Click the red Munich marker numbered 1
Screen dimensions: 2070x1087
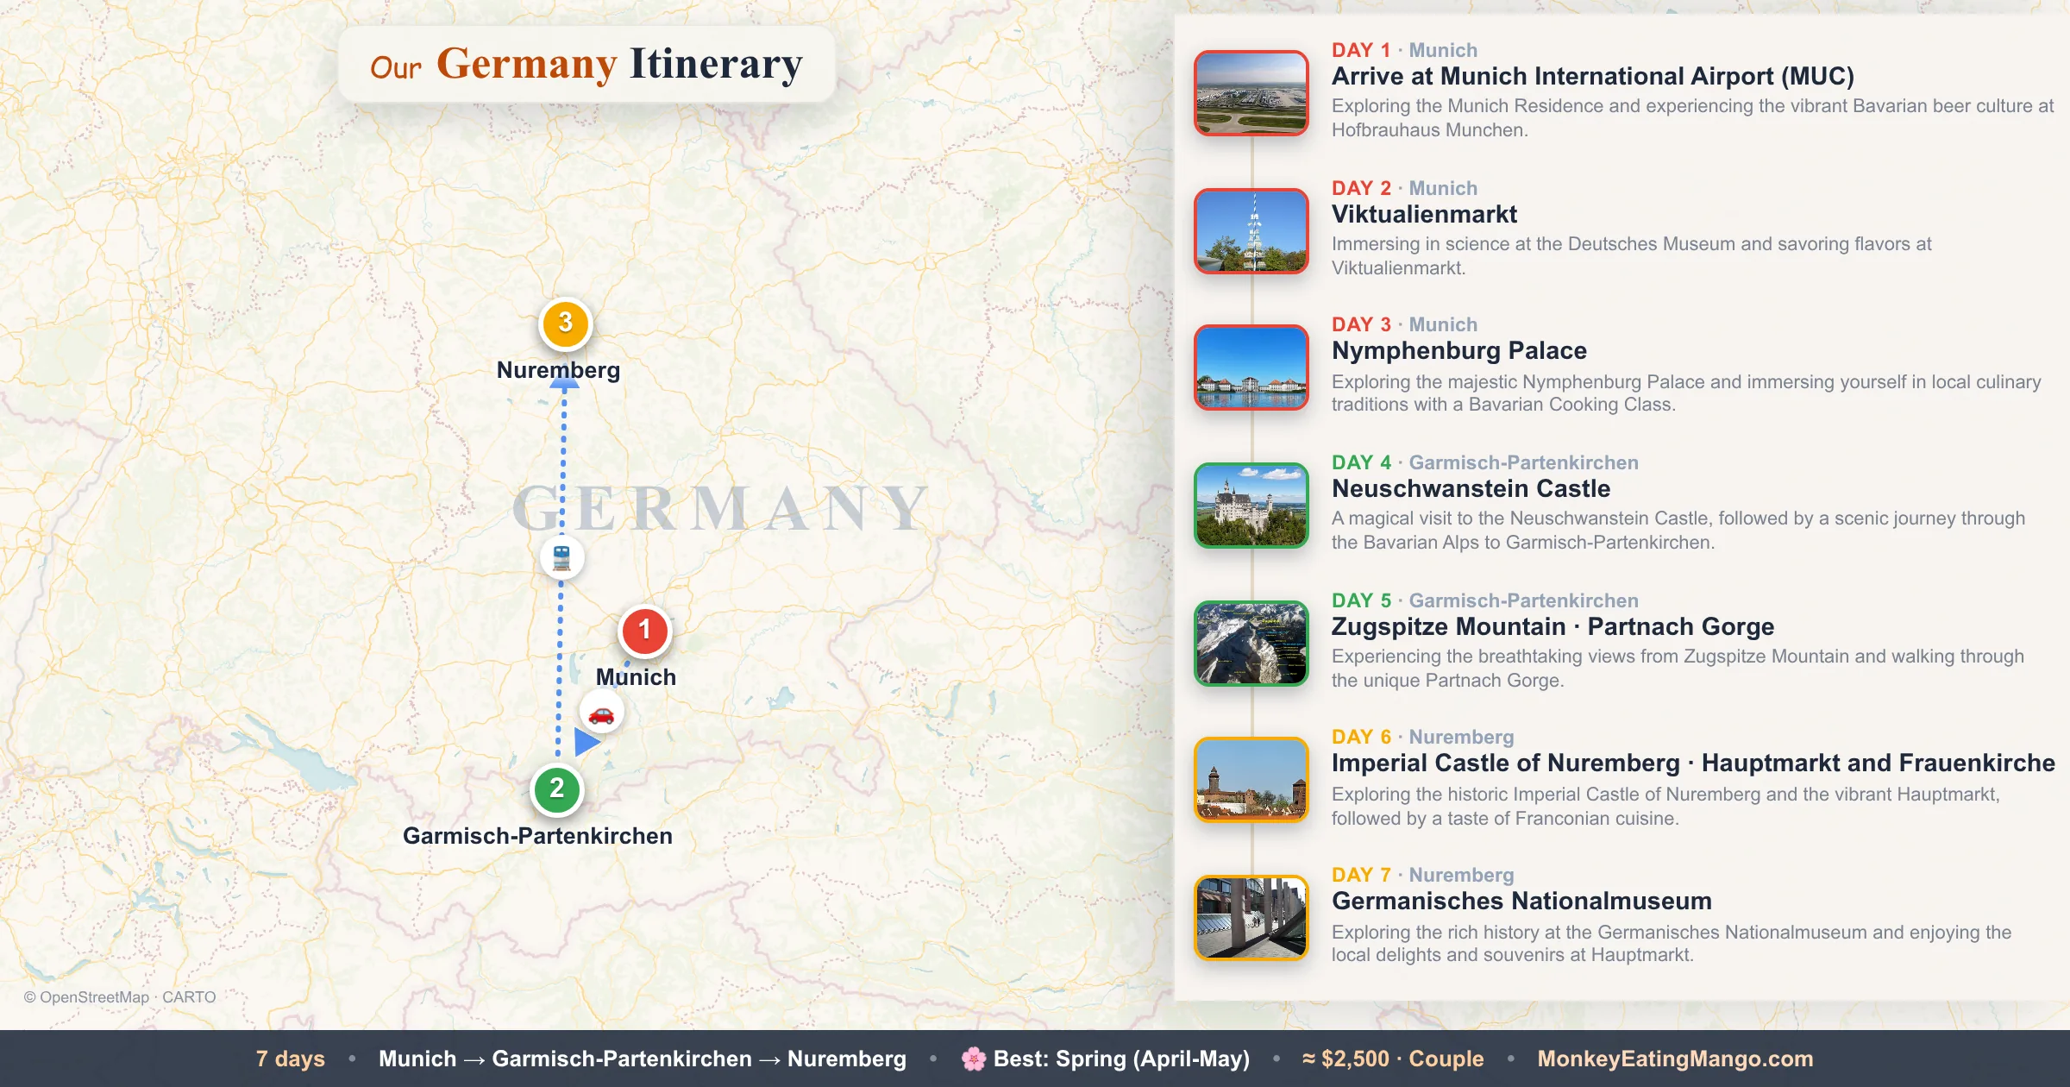644,631
